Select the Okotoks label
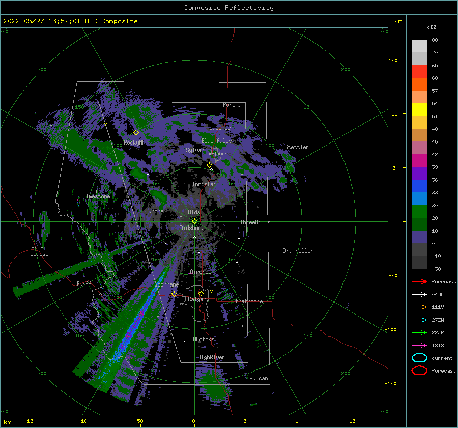Screen dimensions: 458x428 (x=204, y=339)
